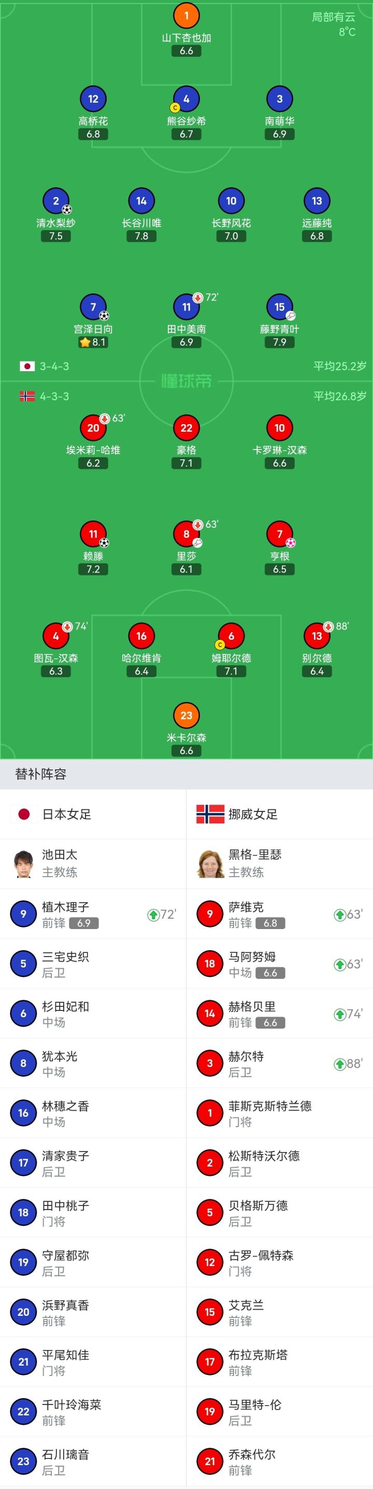Select 宫泽日向 number 7 player icon

pos(93,307)
